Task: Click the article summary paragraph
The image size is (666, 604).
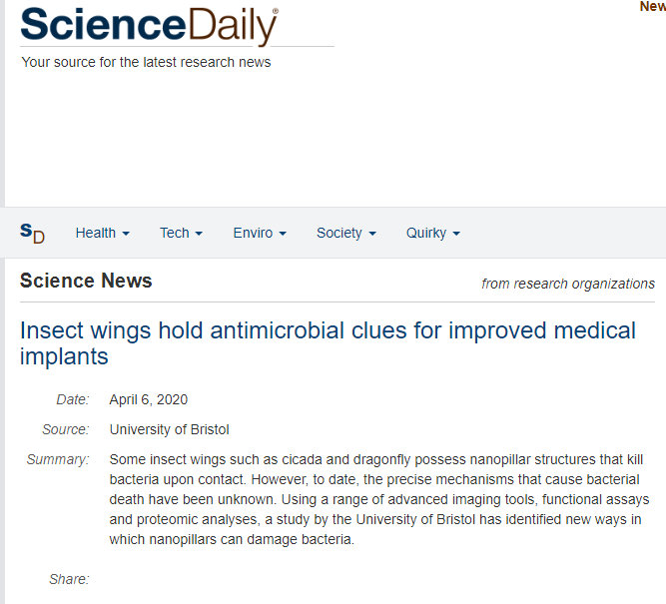Action: click(378, 499)
